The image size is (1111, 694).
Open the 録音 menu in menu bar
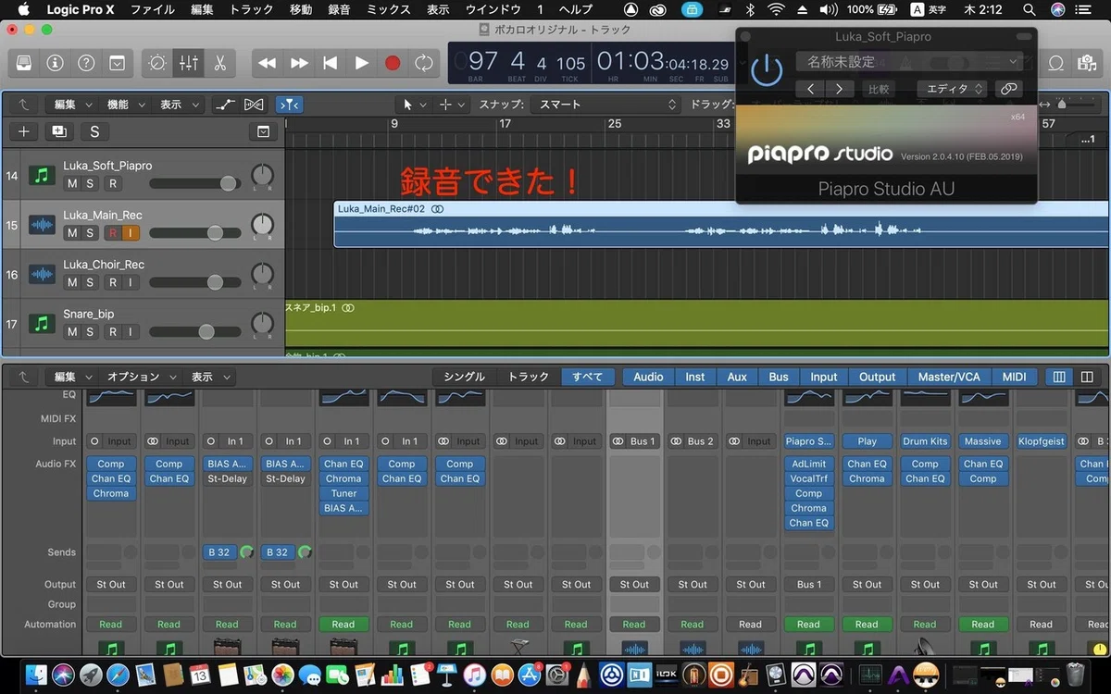pos(339,9)
